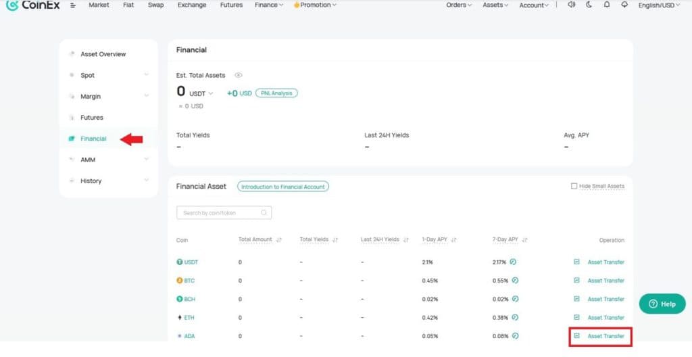Change language via English/USD dropdown
Screen dimensions: 692x357
[659, 5]
